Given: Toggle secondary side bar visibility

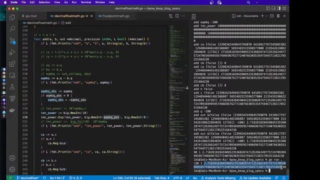Looking at the screenshot, I should pos(279,8).
